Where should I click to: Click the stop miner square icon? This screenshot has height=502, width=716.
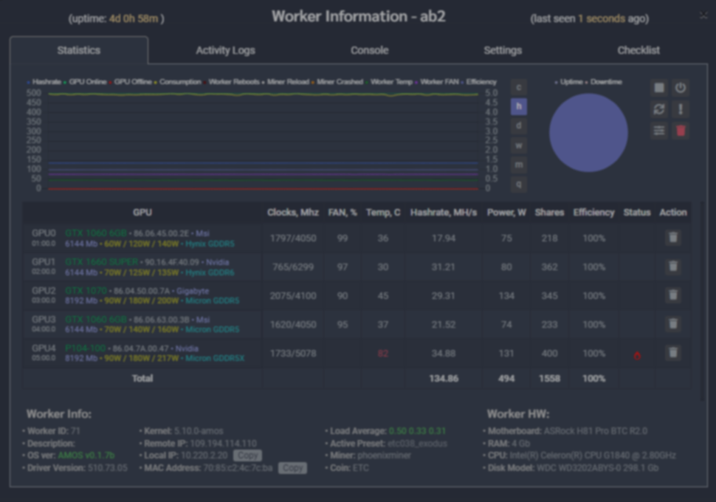658,88
